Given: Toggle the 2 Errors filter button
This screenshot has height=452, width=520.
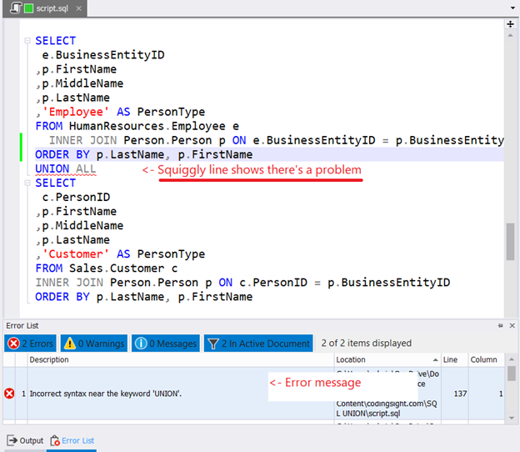Looking at the screenshot, I should click(x=31, y=343).
